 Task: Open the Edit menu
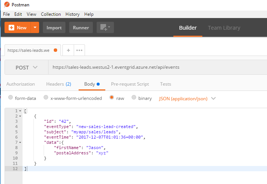[x=18, y=14]
